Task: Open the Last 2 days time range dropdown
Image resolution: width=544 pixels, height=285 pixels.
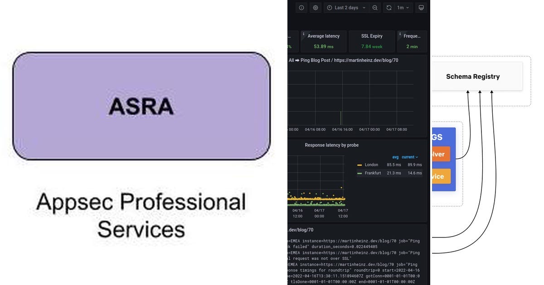Action: coord(346,8)
